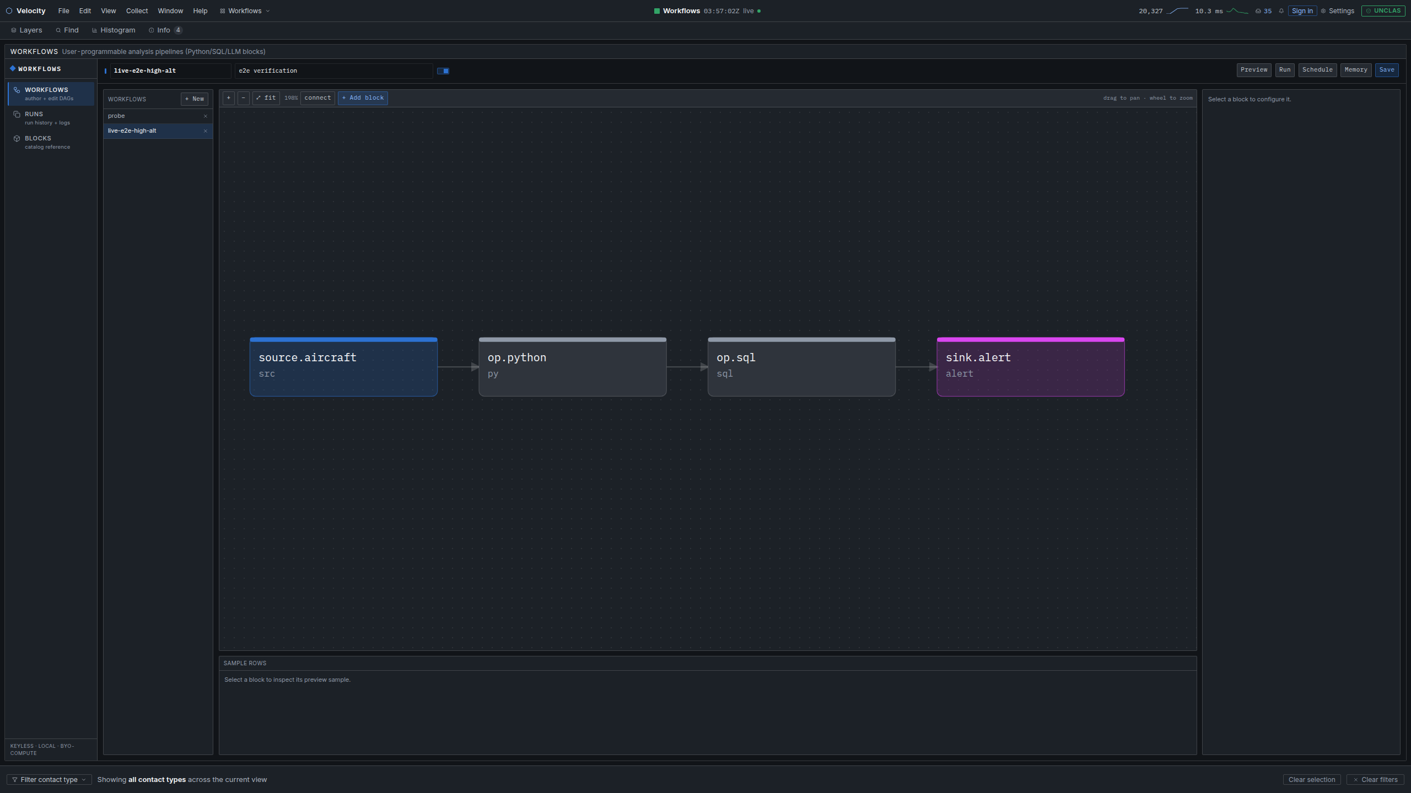
Task: Click the arrow from op.python to op.sql
Action: 687,367
